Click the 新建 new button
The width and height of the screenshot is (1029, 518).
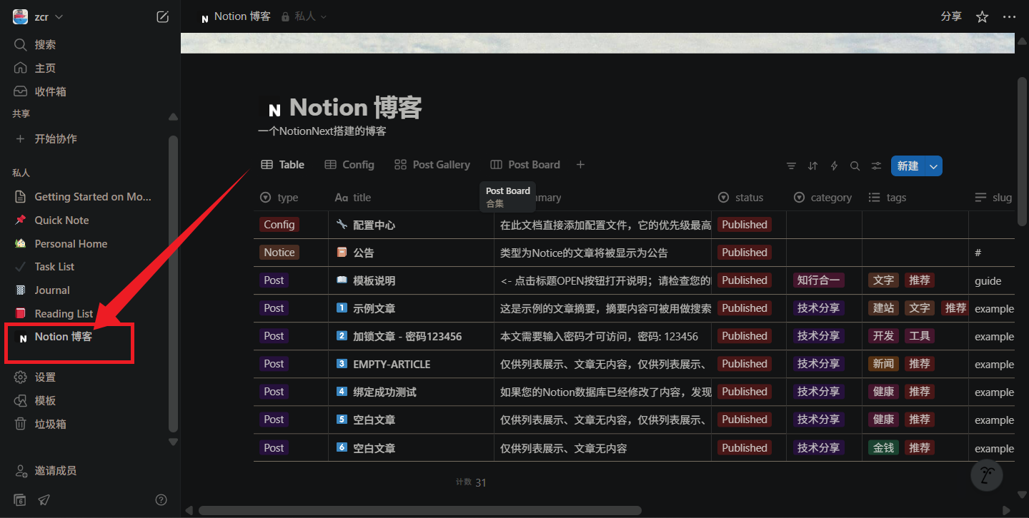908,166
